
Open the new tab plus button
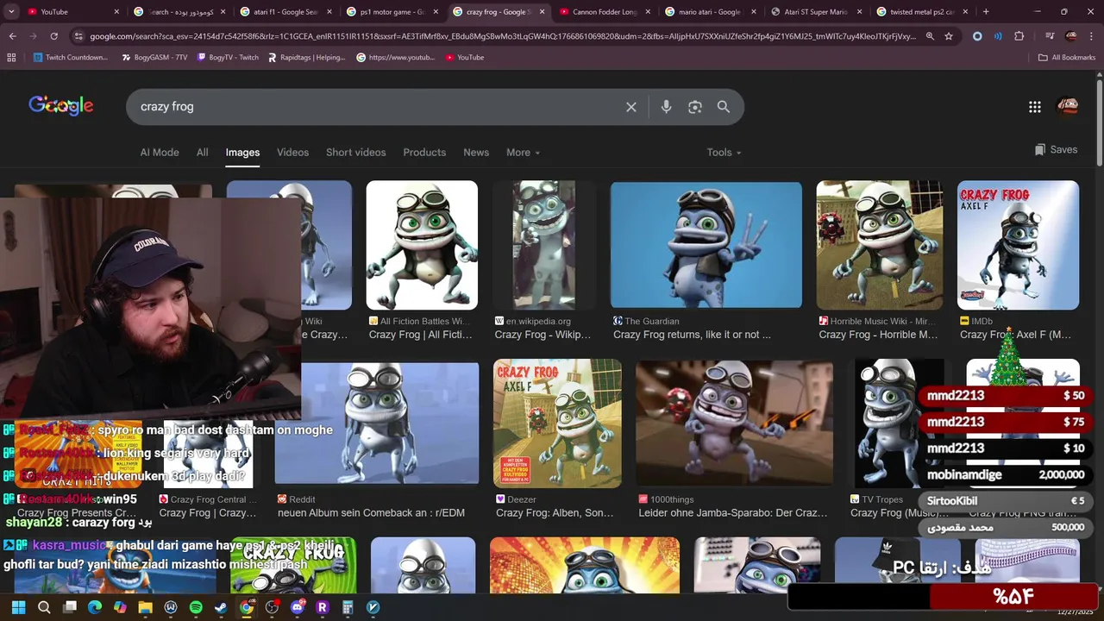pyautogui.click(x=986, y=12)
